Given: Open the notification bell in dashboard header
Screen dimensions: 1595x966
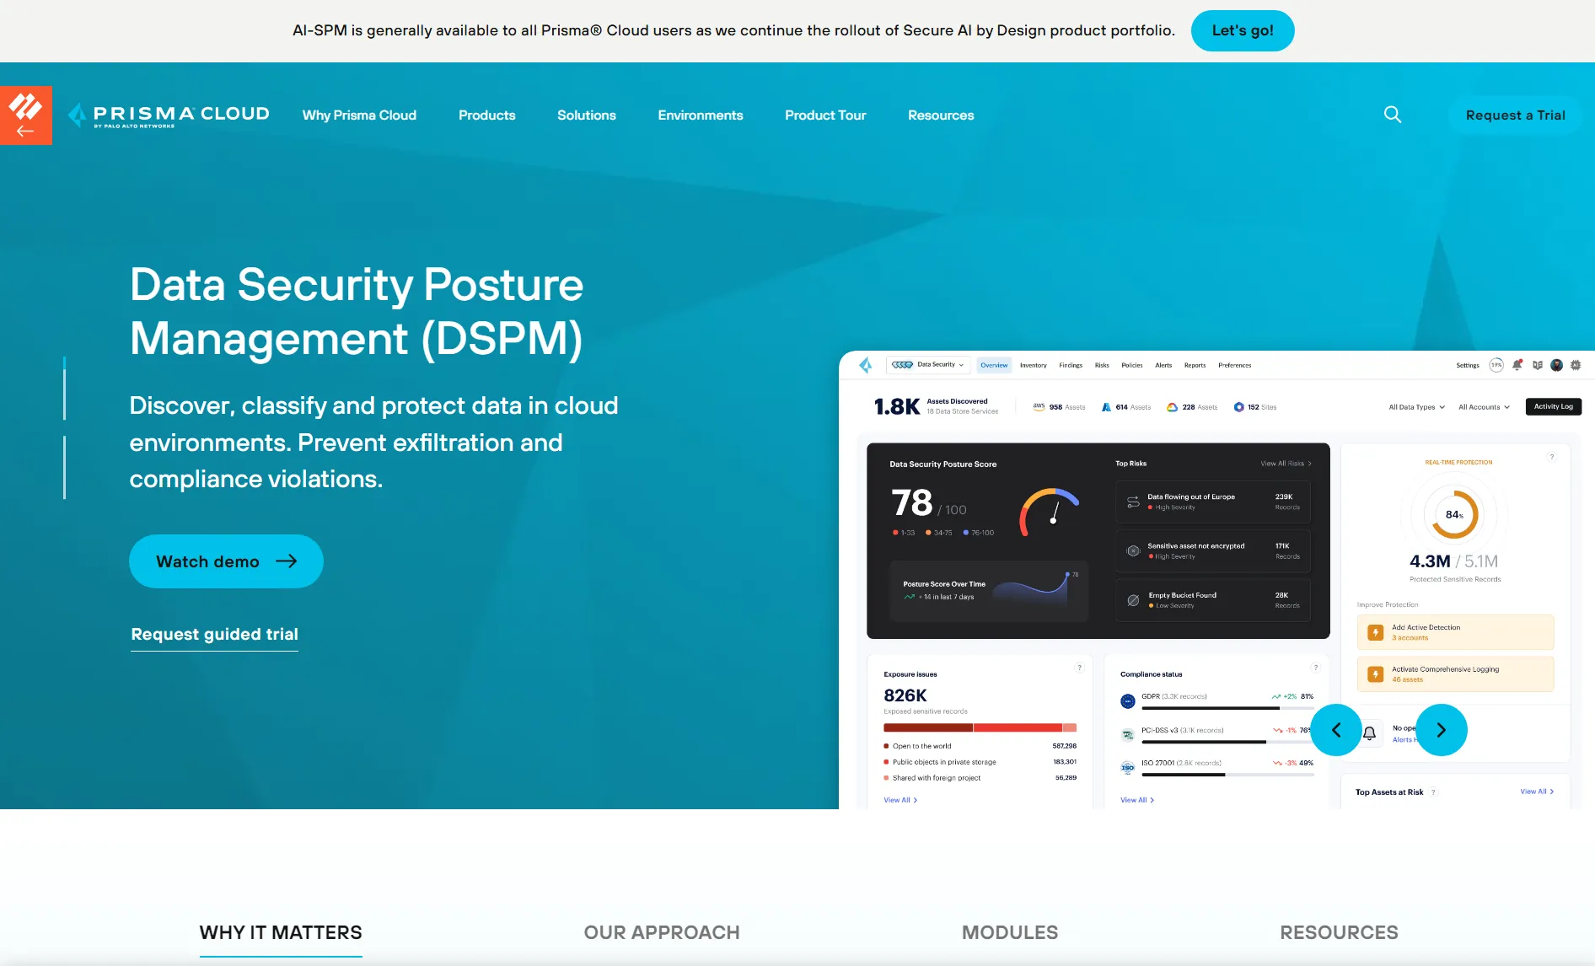Looking at the screenshot, I should (1517, 365).
